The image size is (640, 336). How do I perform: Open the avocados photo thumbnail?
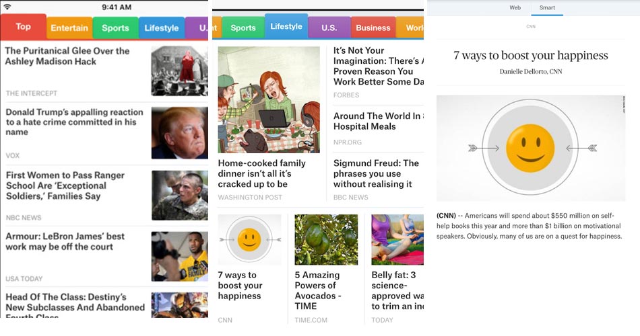pyautogui.click(x=326, y=239)
